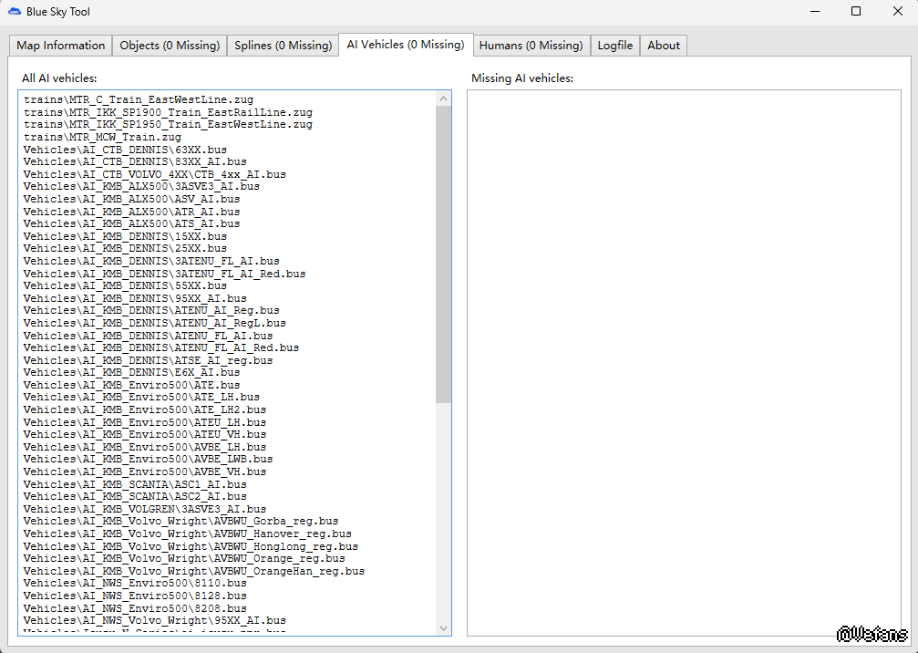Screen dimensions: 918x653
Task: Open the Logfile tab
Action: 615,46
